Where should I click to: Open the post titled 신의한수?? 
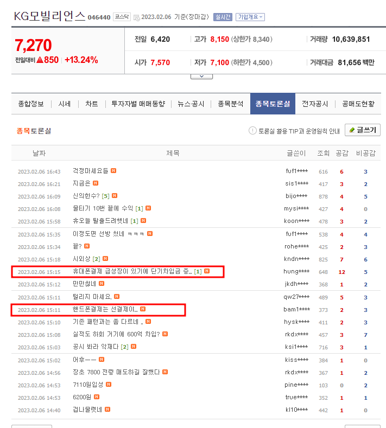tap(86, 196)
